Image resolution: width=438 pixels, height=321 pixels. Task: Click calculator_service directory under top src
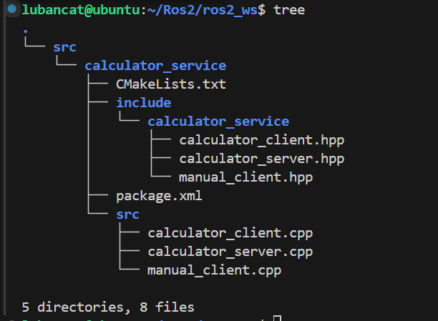(x=155, y=66)
